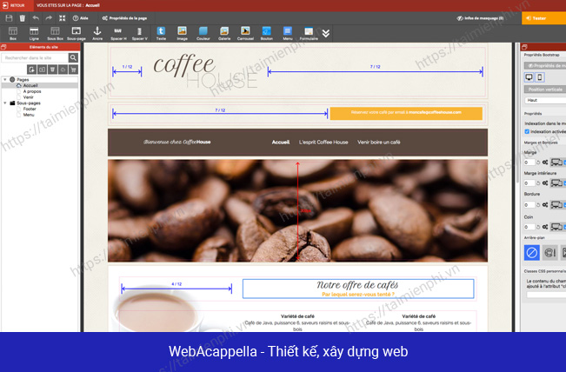This screenshot has height=372, width=566.
Task: Expand more elements with double chevron
Action: (325, 34)
